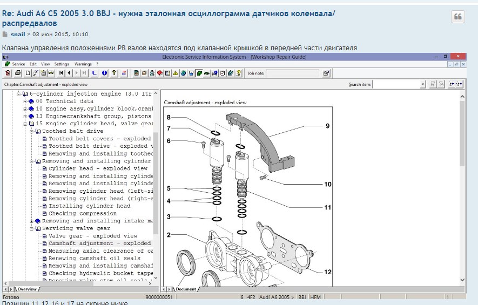Open the Settings menu

coord(62,64)
